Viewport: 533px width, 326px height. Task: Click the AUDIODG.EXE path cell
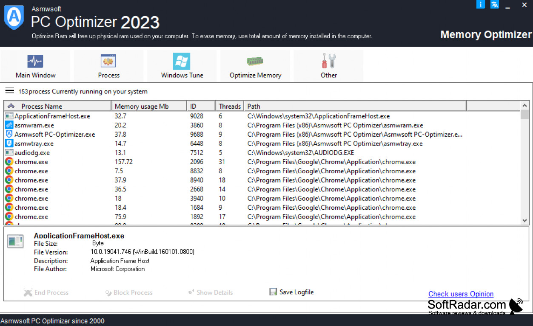pyautogui.click(x=301, y=152)
